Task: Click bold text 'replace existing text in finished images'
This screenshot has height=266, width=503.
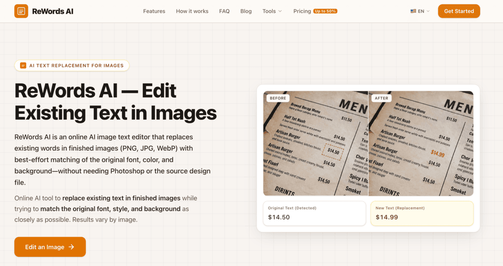Action: (121, 198)
